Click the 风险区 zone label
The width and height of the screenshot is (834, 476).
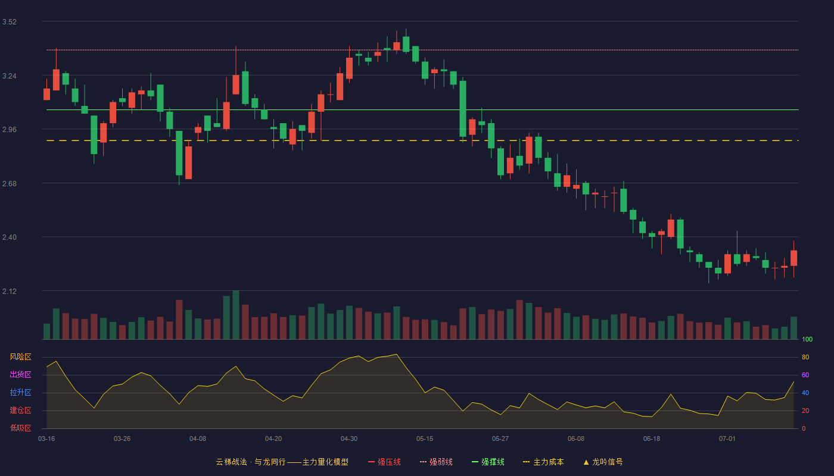20,357
